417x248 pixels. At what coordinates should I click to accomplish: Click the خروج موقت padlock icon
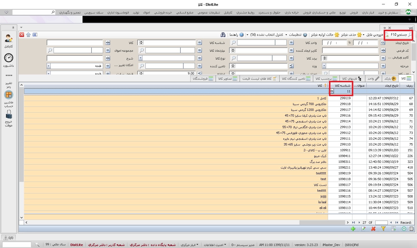click(9, 114)
